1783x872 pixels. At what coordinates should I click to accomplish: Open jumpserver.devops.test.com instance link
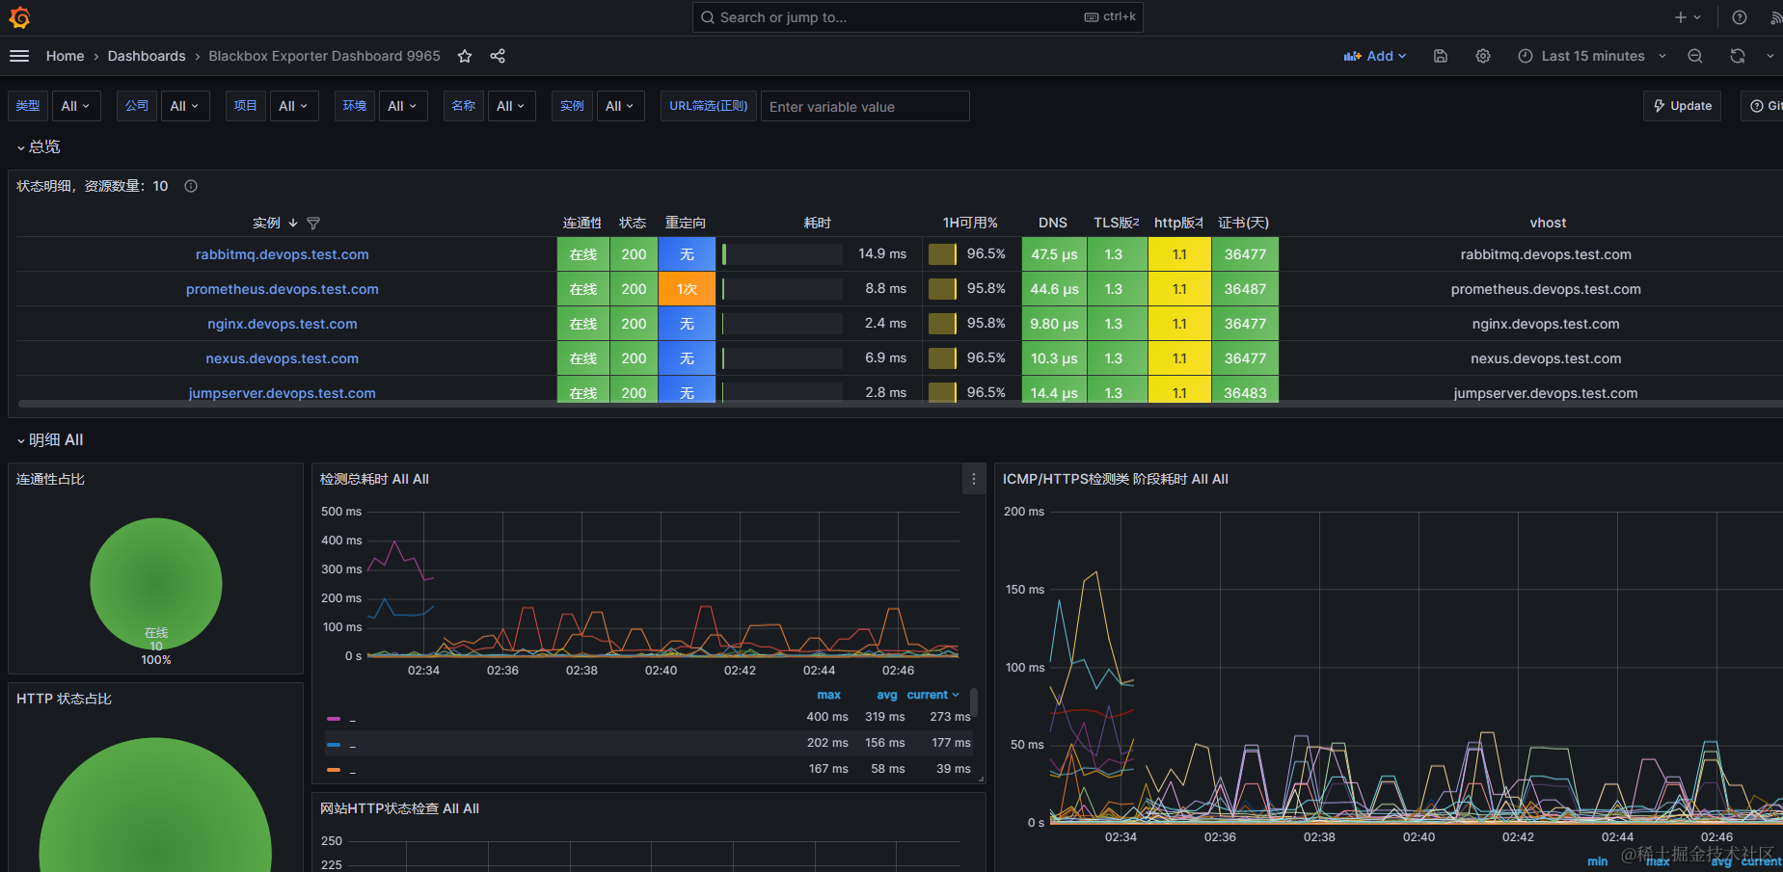pos(283,393)
